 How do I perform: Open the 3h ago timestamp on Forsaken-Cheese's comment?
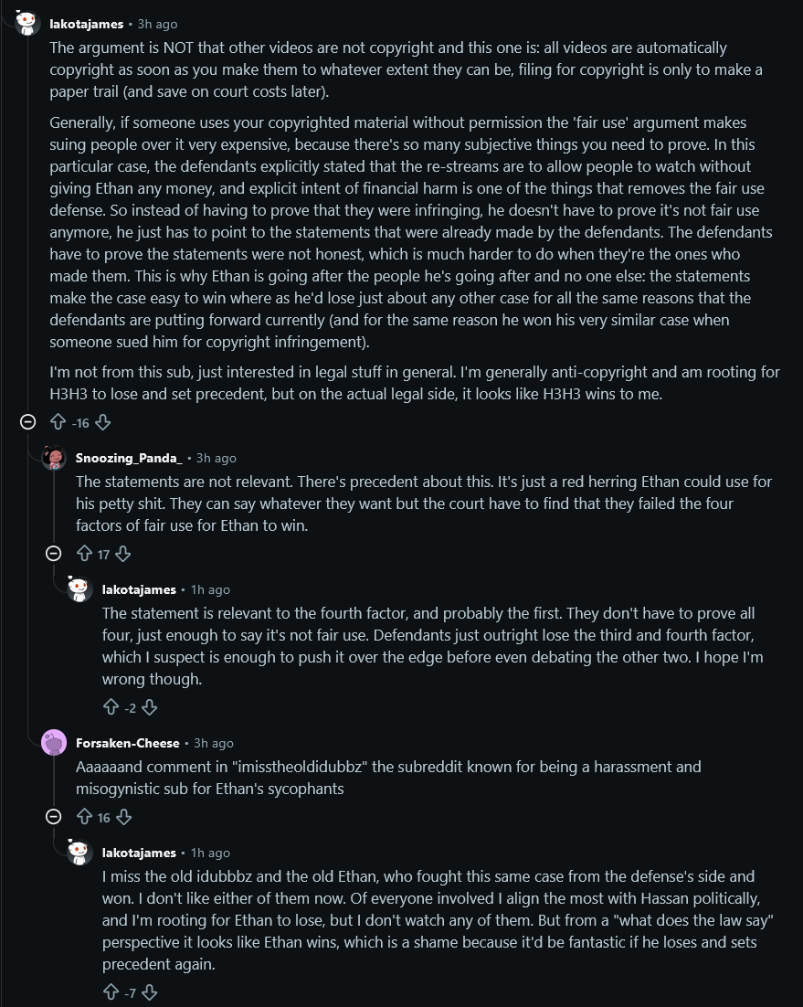pos(213,743)
